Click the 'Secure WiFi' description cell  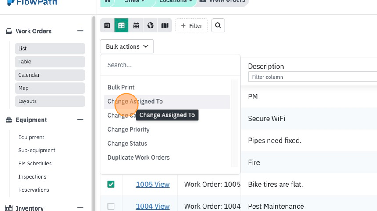coord(309,119)
